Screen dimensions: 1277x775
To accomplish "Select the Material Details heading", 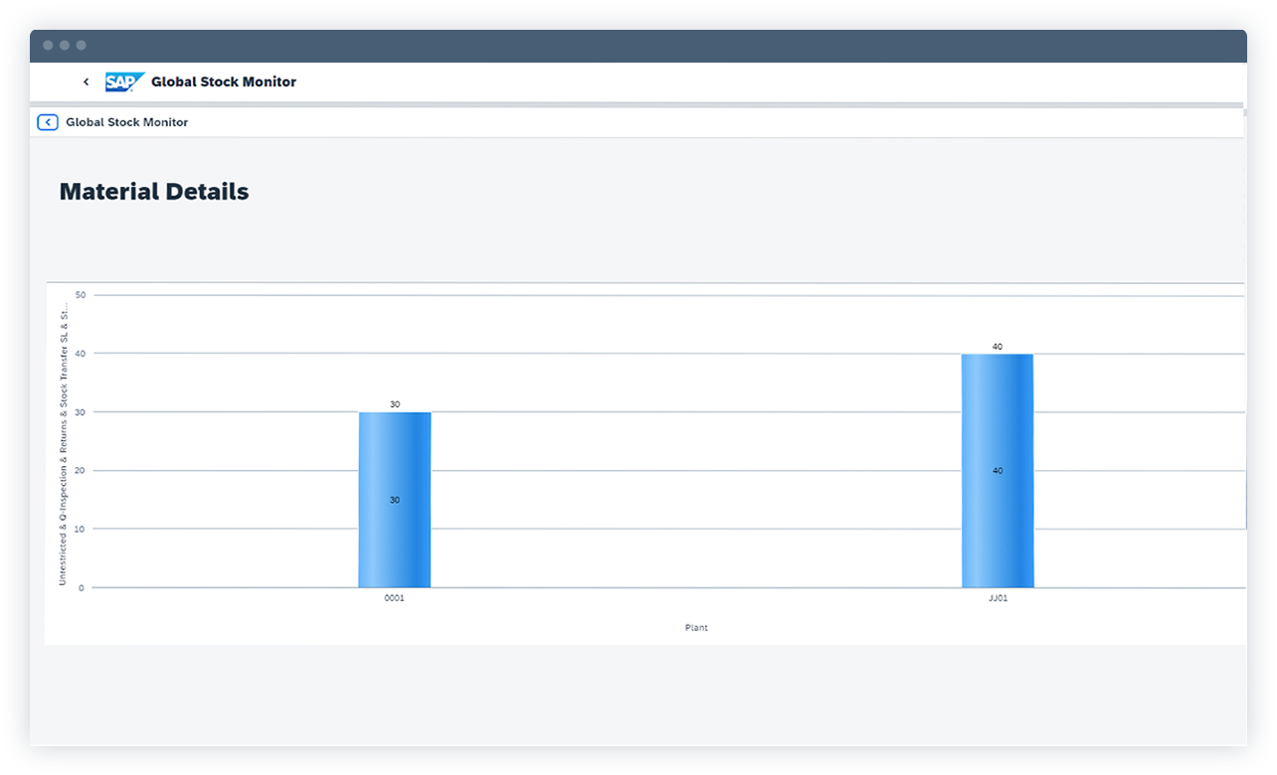I will (154, 191).
